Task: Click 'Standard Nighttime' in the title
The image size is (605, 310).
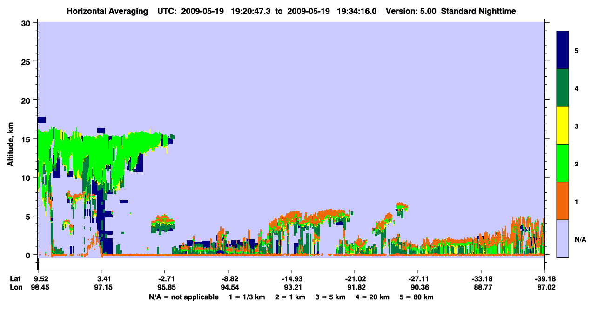Action: (478, 11)
